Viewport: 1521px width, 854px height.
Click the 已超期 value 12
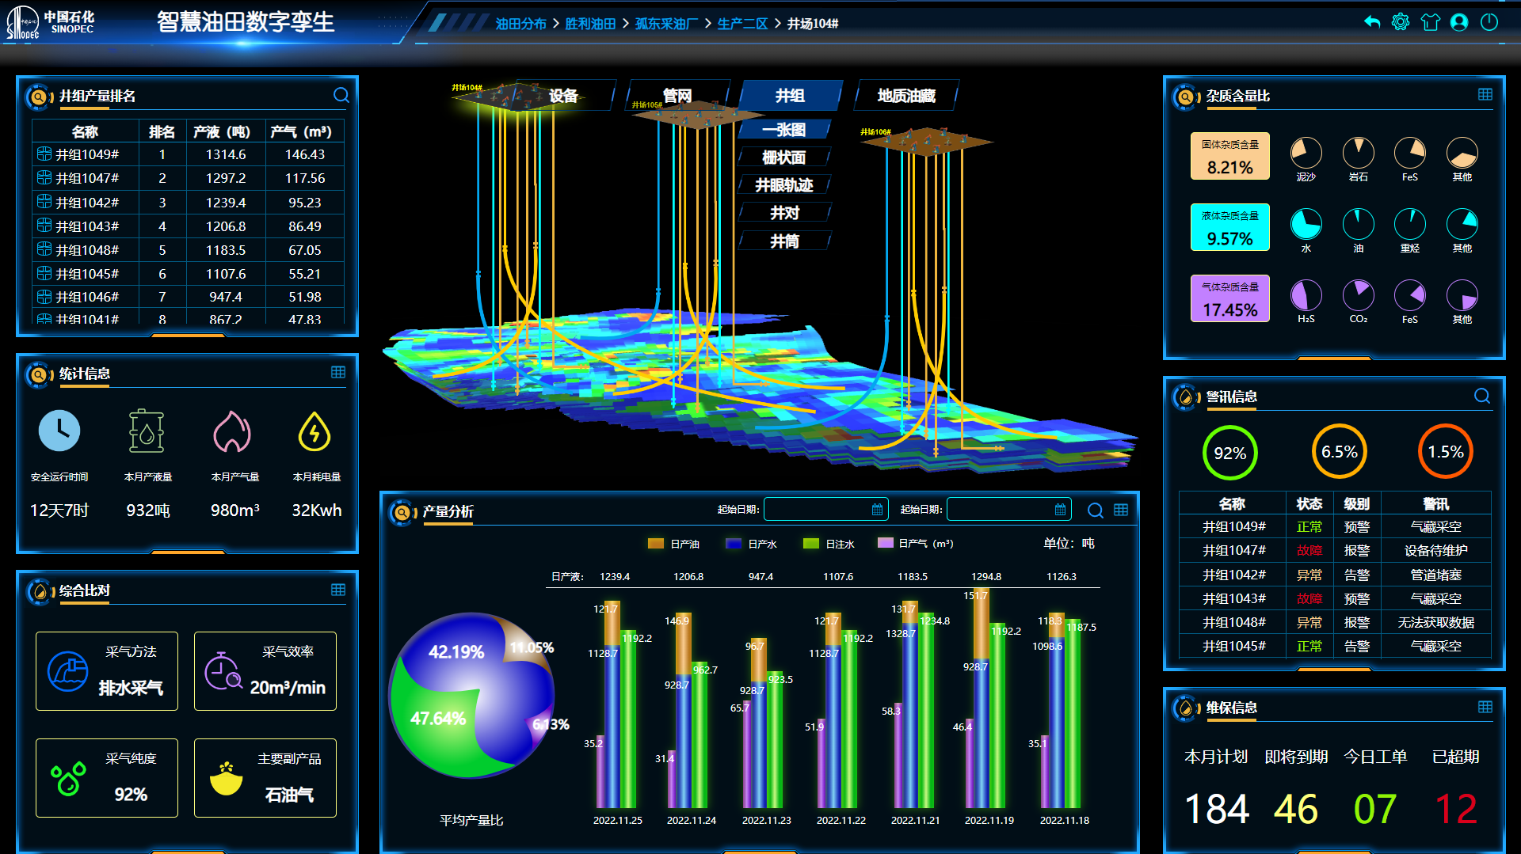(x=1456, y=809)
